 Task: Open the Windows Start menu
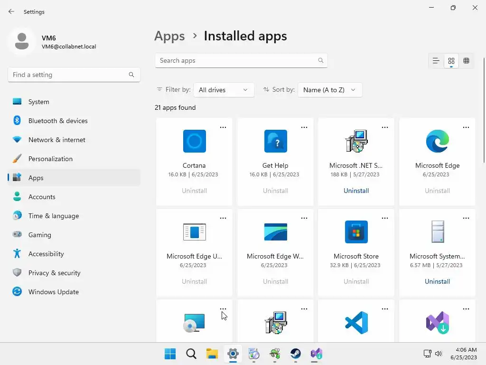coord(170,354)
